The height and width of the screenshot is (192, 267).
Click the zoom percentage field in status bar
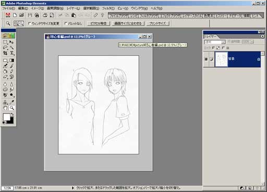coord(7,188)
